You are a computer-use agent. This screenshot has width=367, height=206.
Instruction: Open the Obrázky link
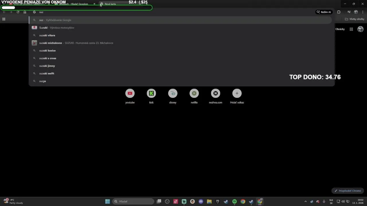340,29
